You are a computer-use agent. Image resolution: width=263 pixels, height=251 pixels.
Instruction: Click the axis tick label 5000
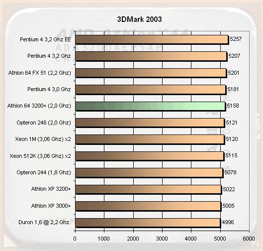pyautogui.click(x=220, y=239)
